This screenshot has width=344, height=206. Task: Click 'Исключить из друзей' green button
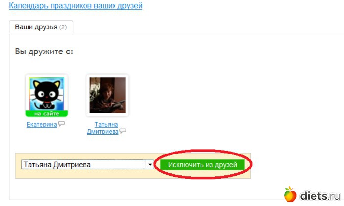coord(202,165)
